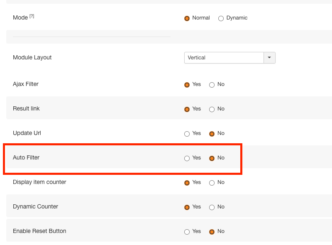Select Normal mode radio button
The height and width of the screenshot is (245, 332).
tap(187, 18)
